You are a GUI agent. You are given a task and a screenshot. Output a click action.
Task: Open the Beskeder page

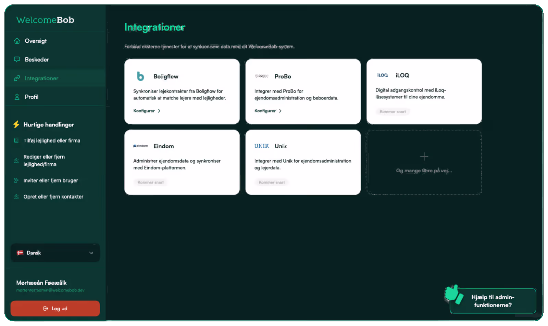point(55,59)
